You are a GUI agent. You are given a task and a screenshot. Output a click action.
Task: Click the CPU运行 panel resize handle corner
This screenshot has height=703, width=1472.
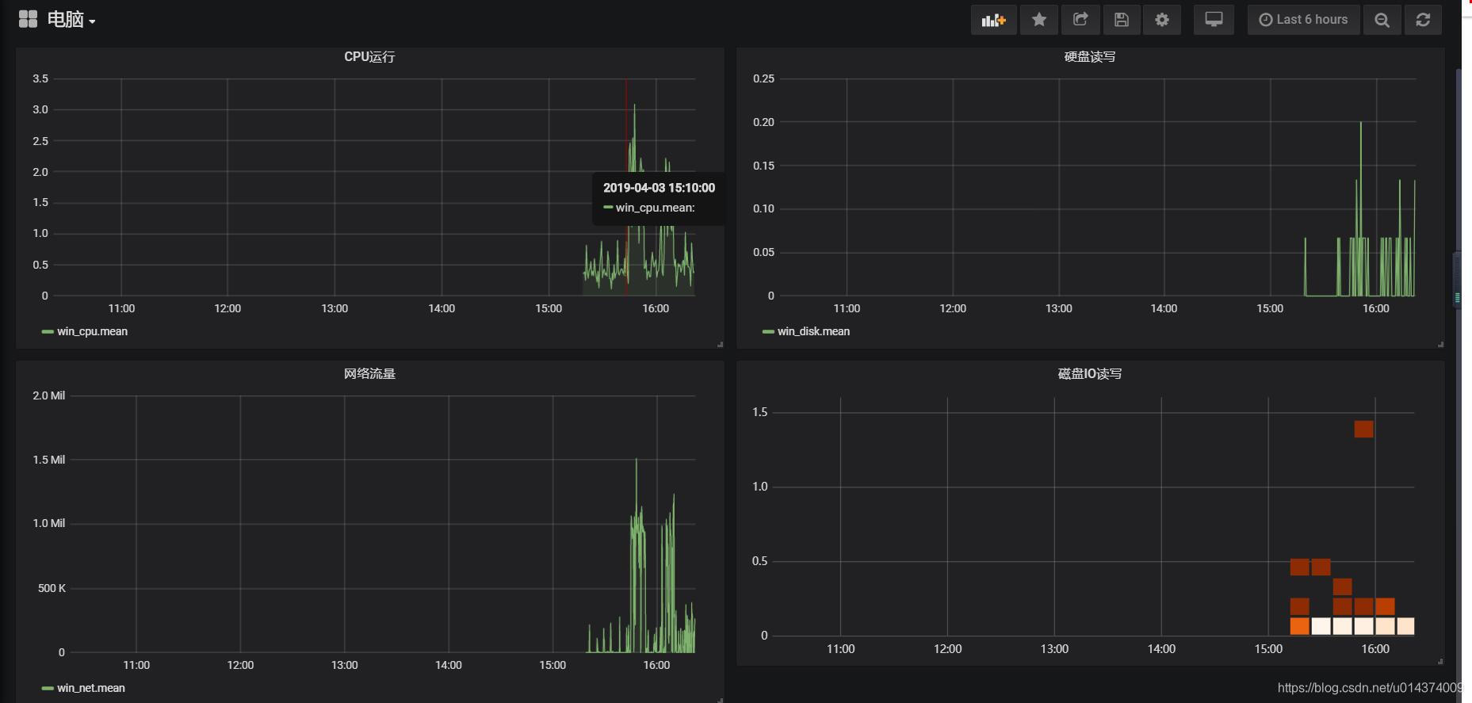click(x=720, y=345)
